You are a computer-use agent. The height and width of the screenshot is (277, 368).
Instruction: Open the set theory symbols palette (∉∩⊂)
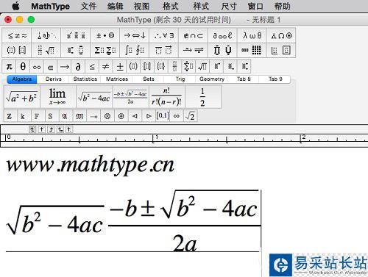[194, 36]
